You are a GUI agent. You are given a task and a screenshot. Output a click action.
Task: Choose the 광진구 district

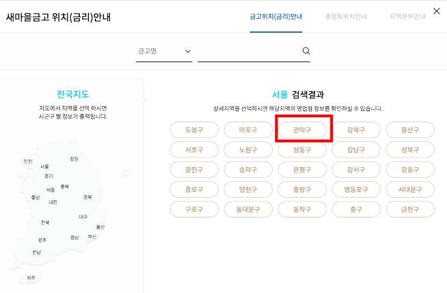click(x=194, y=170)
